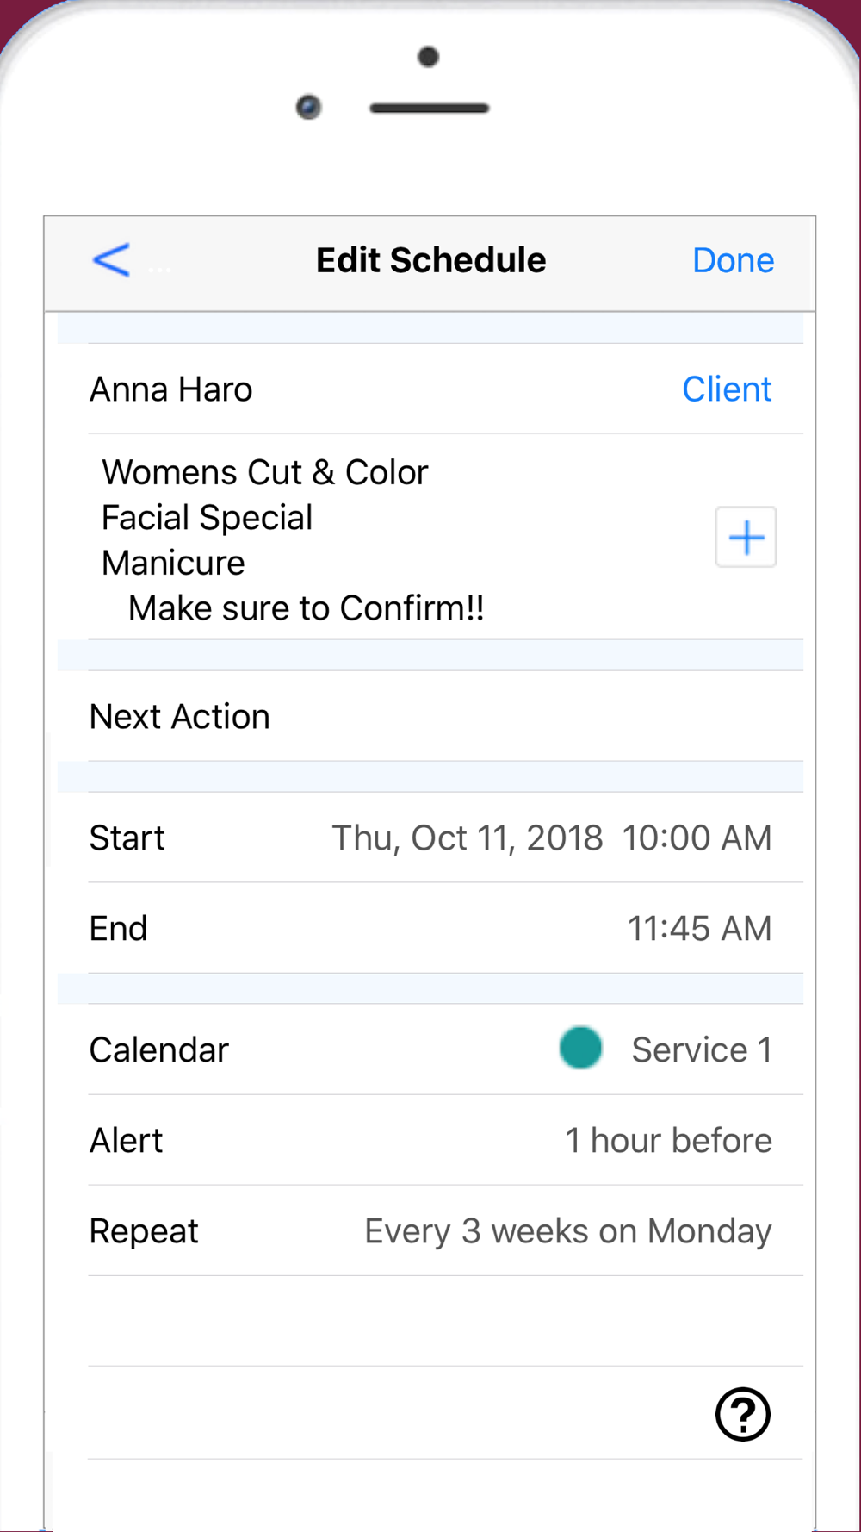Image resolution: width=861 pixels, height=1532 pixels.
Task: Select the Facial Special service line
Action: (207, 518)
